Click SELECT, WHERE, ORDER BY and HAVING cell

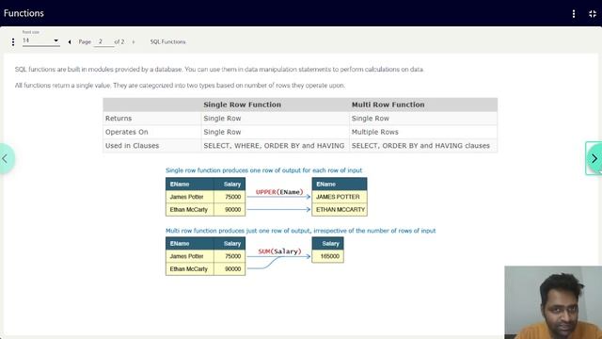click(275, 146)
